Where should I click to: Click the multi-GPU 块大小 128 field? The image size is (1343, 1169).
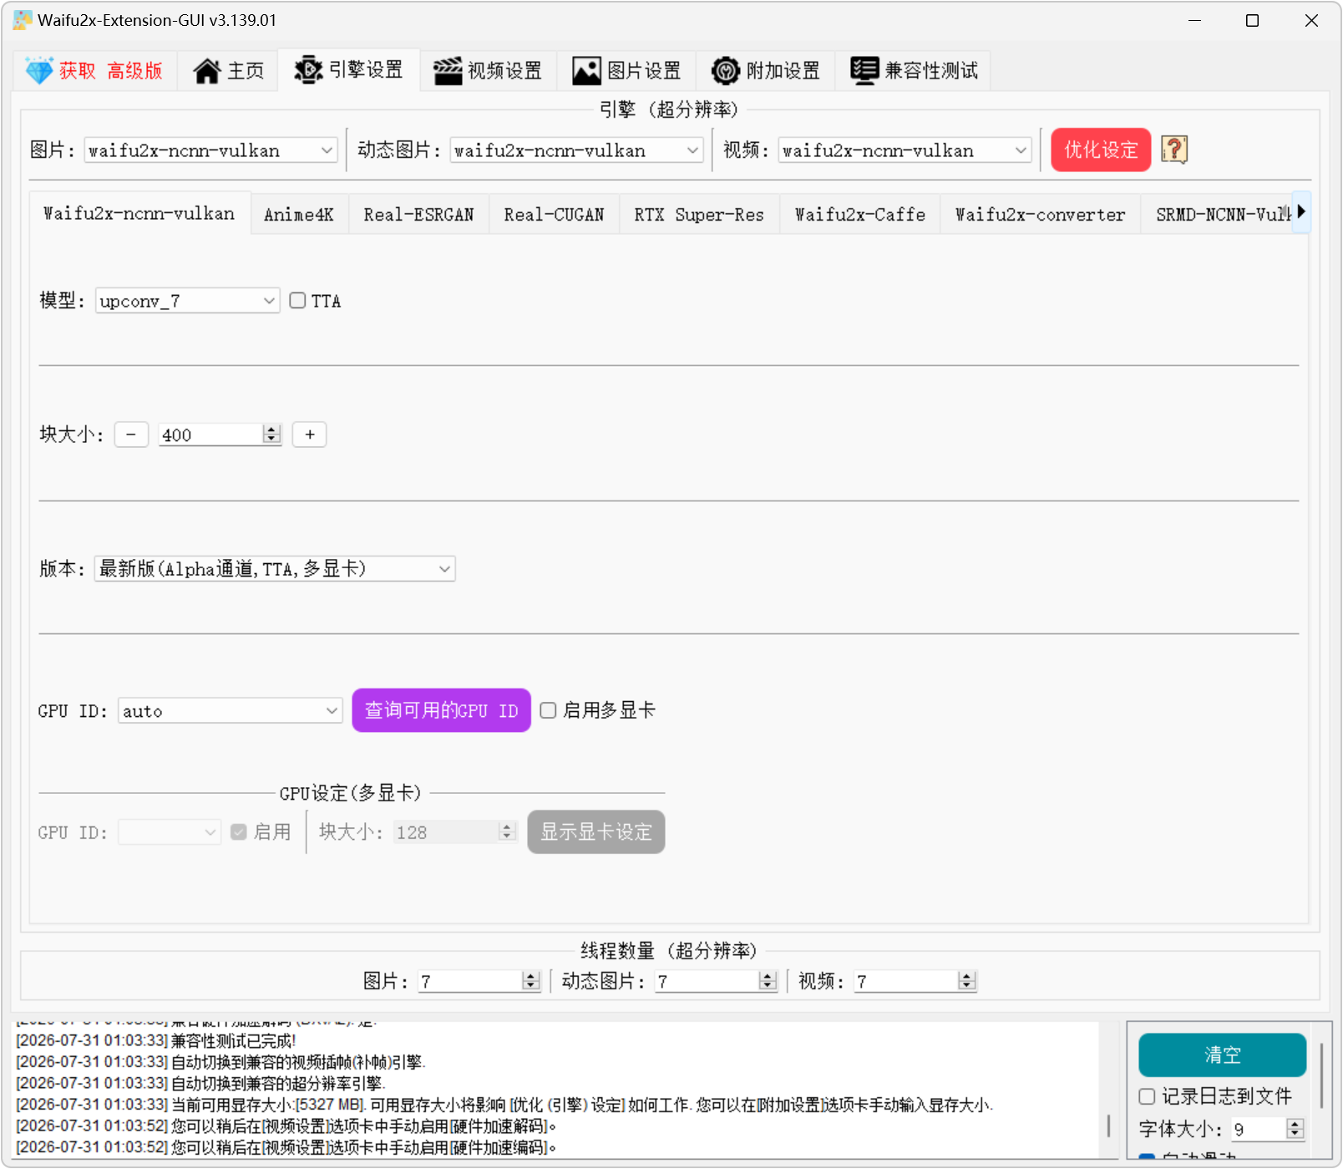(x=446, y=832)
